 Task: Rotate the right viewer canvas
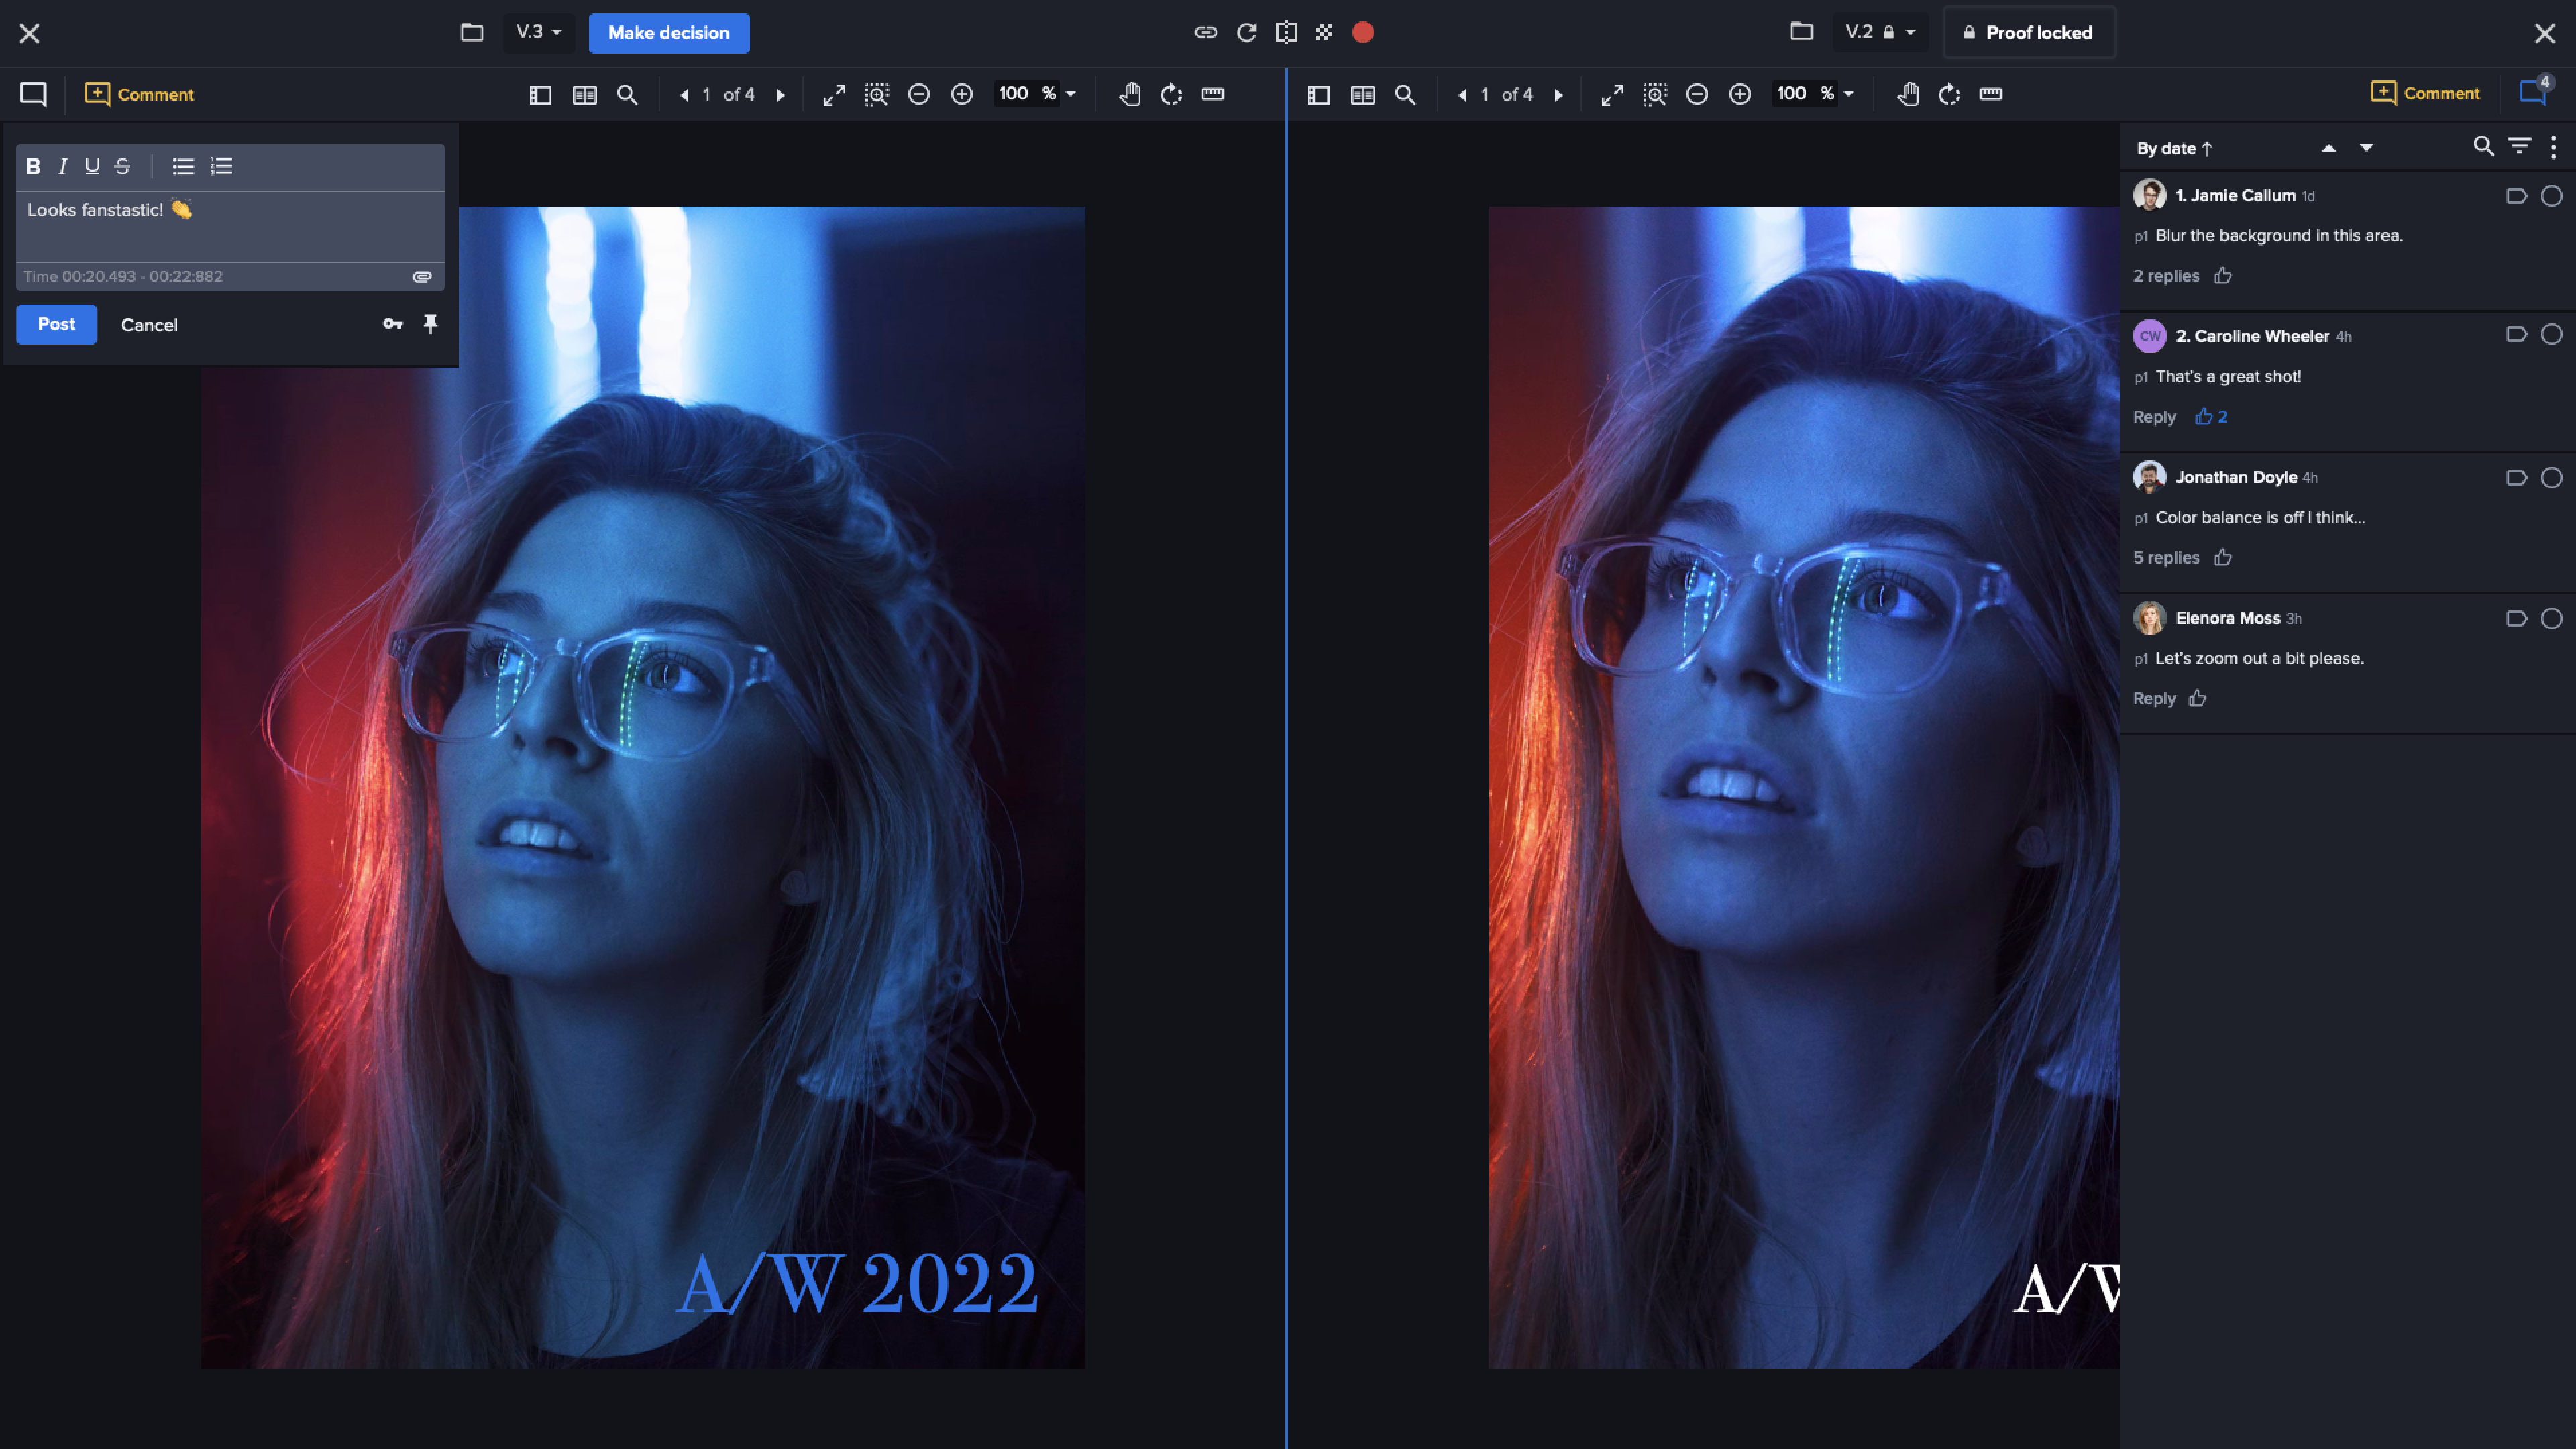1948,94
